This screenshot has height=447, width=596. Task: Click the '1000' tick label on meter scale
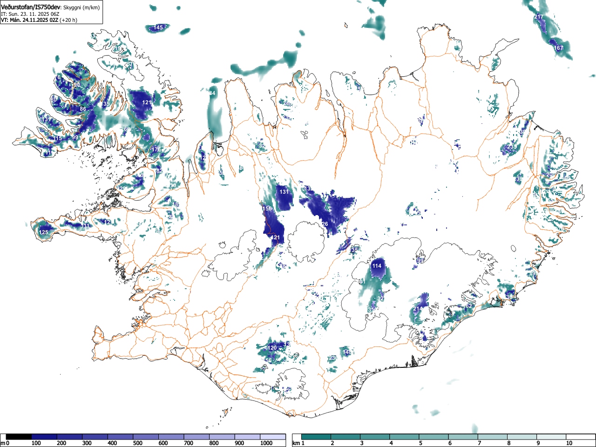[x=266, y=443]
